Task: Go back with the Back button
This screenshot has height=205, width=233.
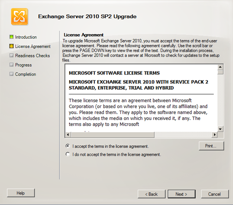Action: coord(151,194)
